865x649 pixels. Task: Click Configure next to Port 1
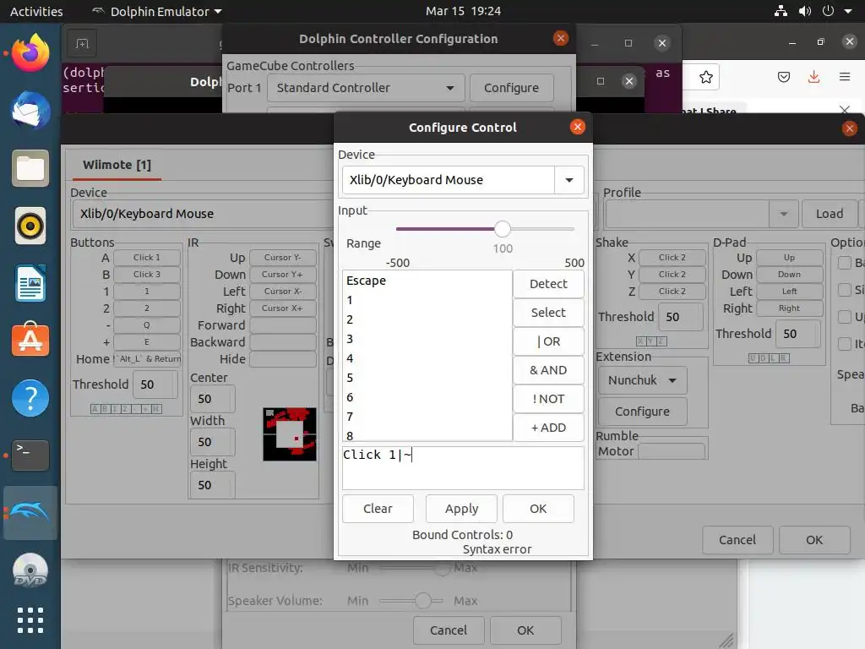(x=511, y=88)
